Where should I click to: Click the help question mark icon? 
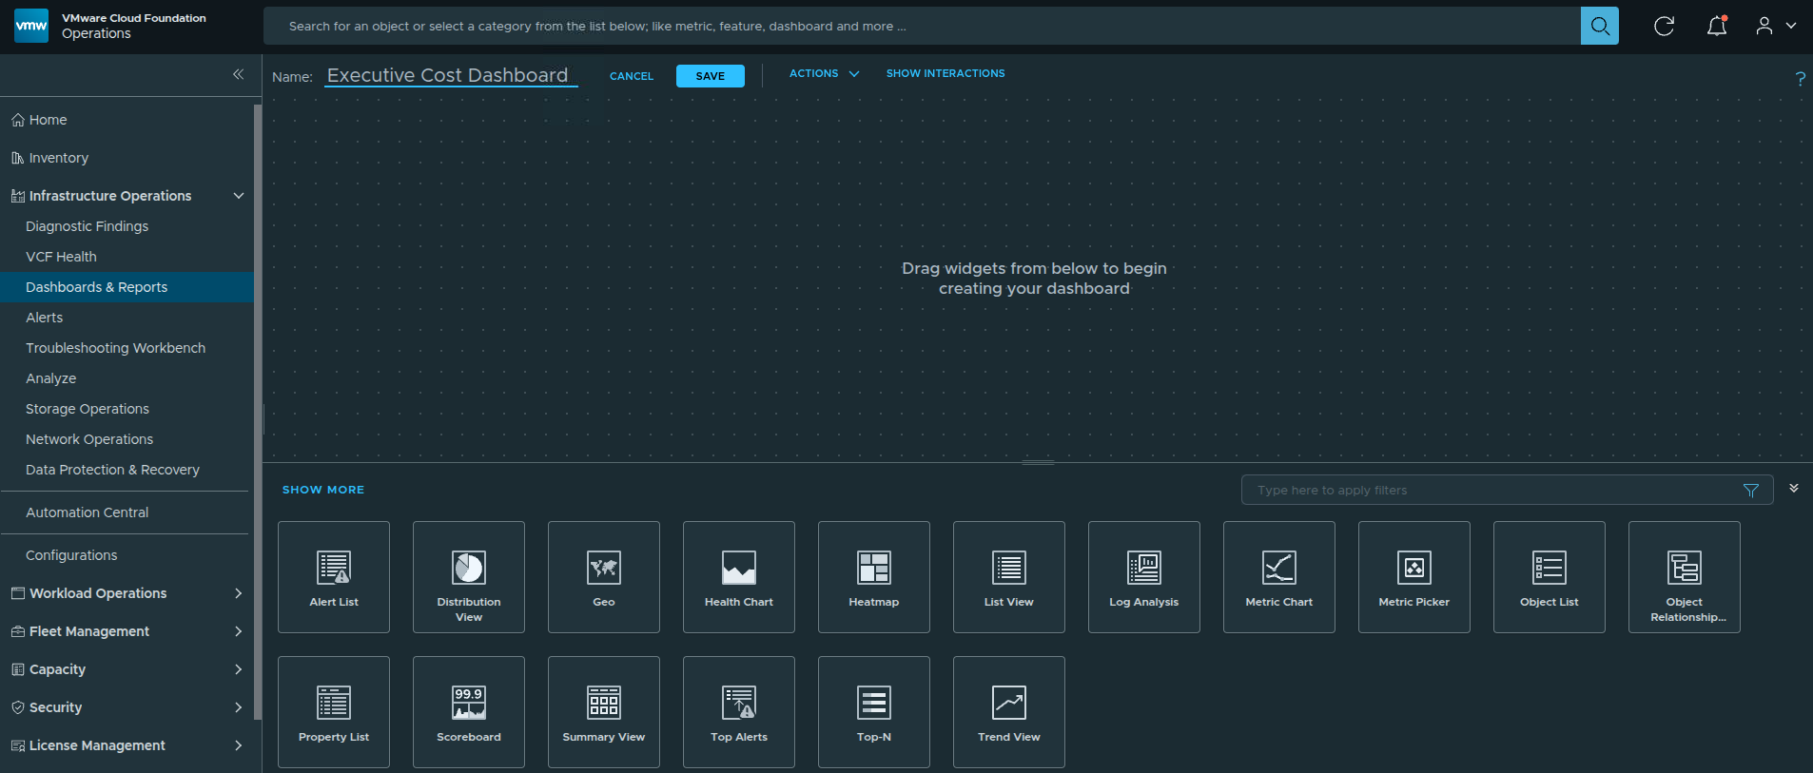[x=1800, y=79]
